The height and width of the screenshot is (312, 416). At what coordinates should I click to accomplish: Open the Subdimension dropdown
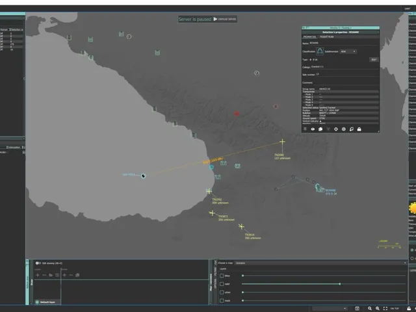click(x=348, y=51)
